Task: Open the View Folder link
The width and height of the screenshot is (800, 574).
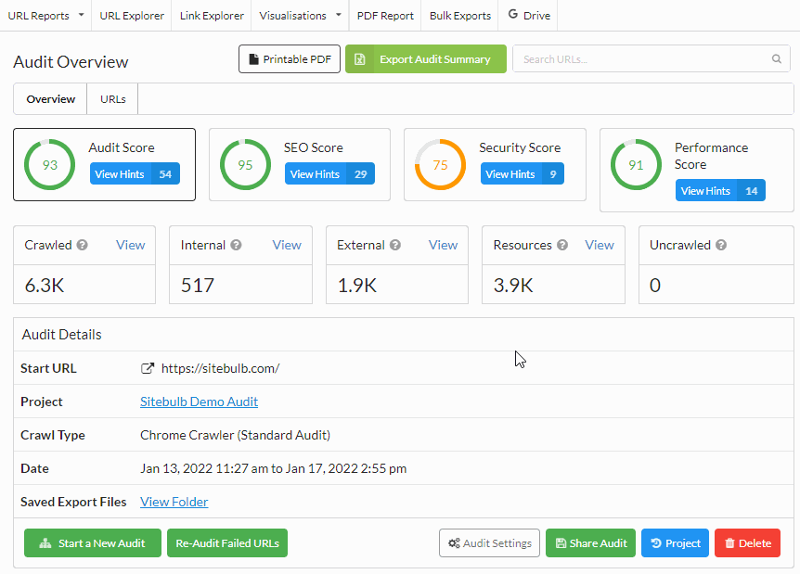Action: click(x=174, y=502)
